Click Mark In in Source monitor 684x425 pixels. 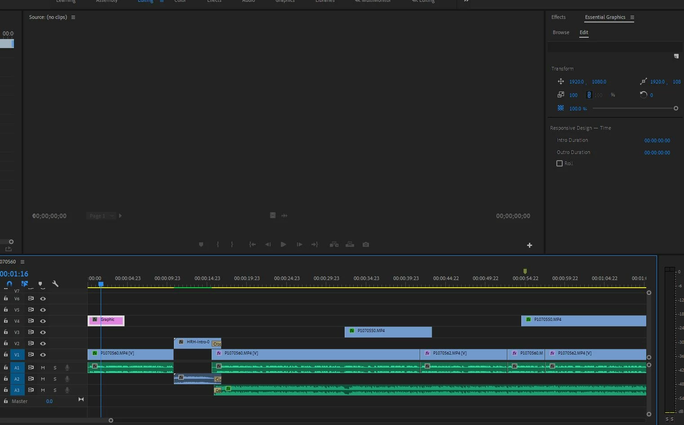(218, 245)
